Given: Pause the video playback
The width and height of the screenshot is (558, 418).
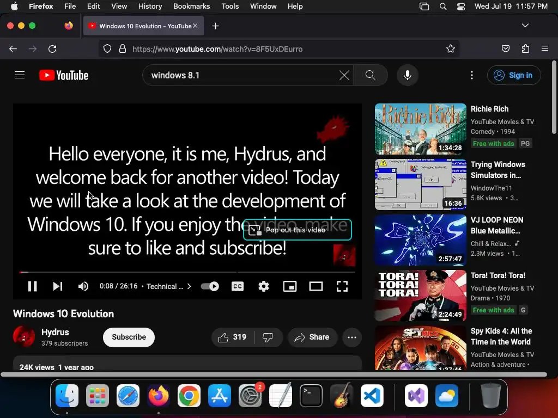Looking at the screenshot, I should pyautogui.click(x=32, y=286).
